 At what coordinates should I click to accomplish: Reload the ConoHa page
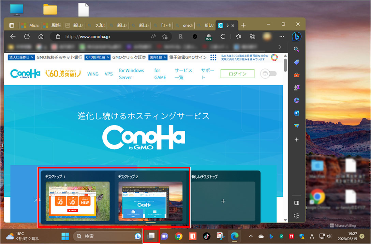[x=27, y=37]
